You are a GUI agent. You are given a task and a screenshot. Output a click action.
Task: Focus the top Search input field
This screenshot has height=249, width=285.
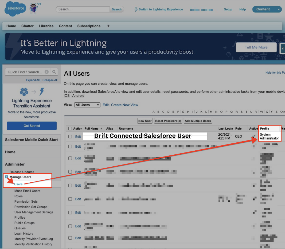coord(83,9)
